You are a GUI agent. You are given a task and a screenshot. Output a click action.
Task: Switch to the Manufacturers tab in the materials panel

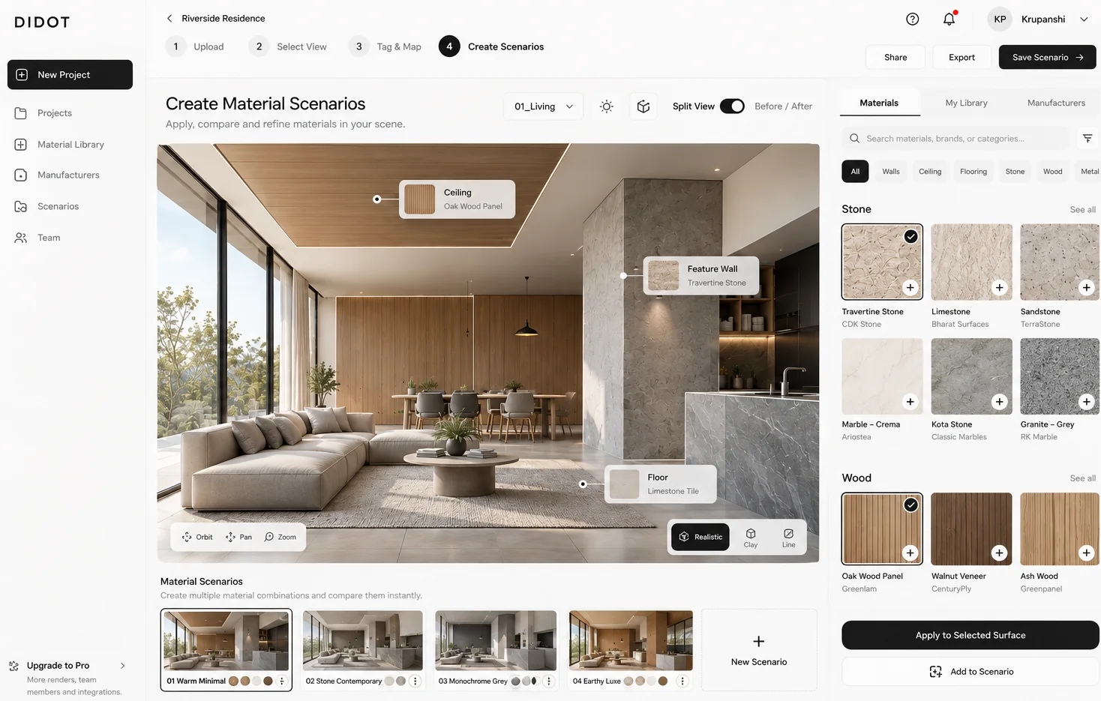point(1056,103)
